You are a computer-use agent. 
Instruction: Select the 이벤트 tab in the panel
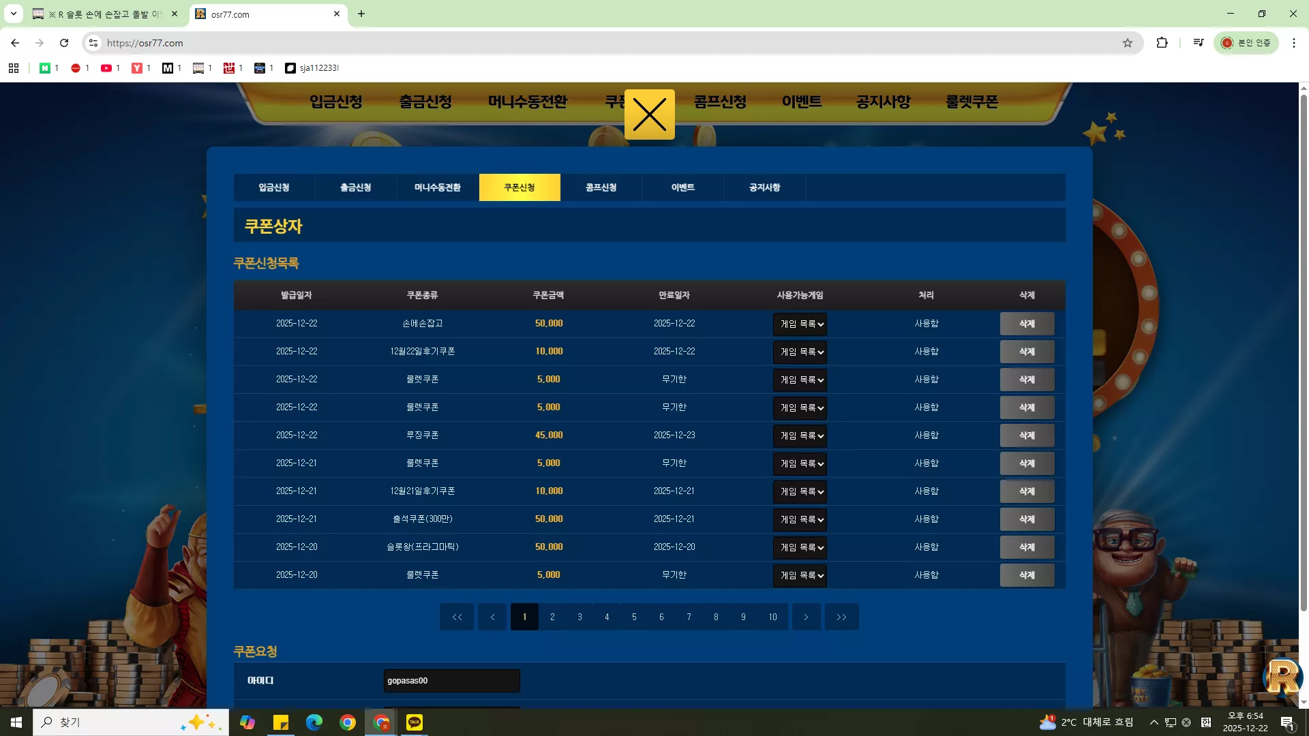point(683,187)
